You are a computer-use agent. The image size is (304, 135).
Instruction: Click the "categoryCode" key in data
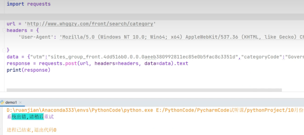point(261,57)
